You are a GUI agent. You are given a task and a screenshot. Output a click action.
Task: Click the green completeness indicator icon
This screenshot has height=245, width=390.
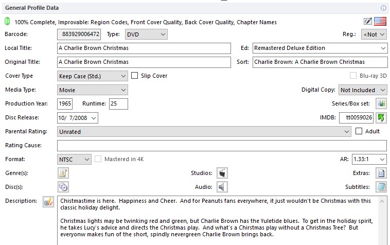pos(7,22)
